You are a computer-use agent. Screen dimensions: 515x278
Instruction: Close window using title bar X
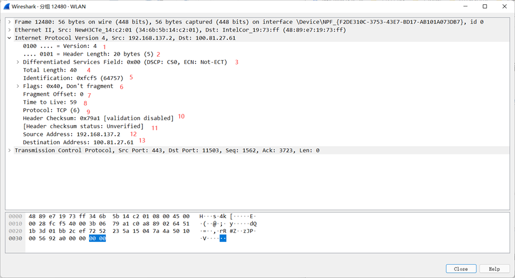pyautogui.click(x=504, y=6)
